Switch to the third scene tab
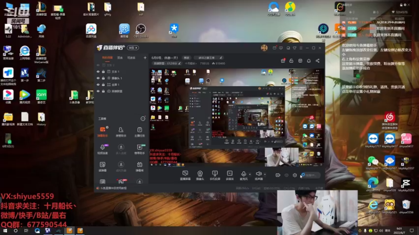 (x=131, y=58)
